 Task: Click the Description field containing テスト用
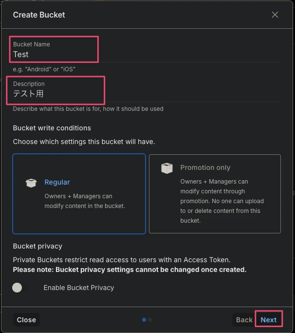click(147, 89)
